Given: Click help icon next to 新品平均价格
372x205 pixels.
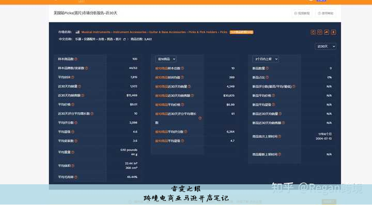Looking at the screenshot, I should click(273, 95).
